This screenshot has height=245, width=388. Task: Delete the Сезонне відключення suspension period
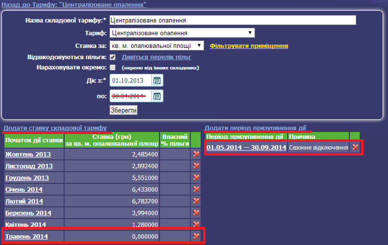[x=355, y=147]
